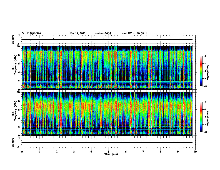Image resolution: width=220 pixels, height=170 pixels.
Task: Click time axis tick label "3"
Action: tap(74, 152)
